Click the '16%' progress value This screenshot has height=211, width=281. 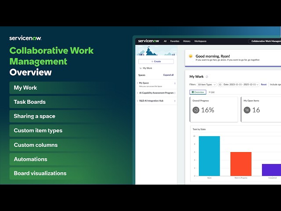coord(208,110)
